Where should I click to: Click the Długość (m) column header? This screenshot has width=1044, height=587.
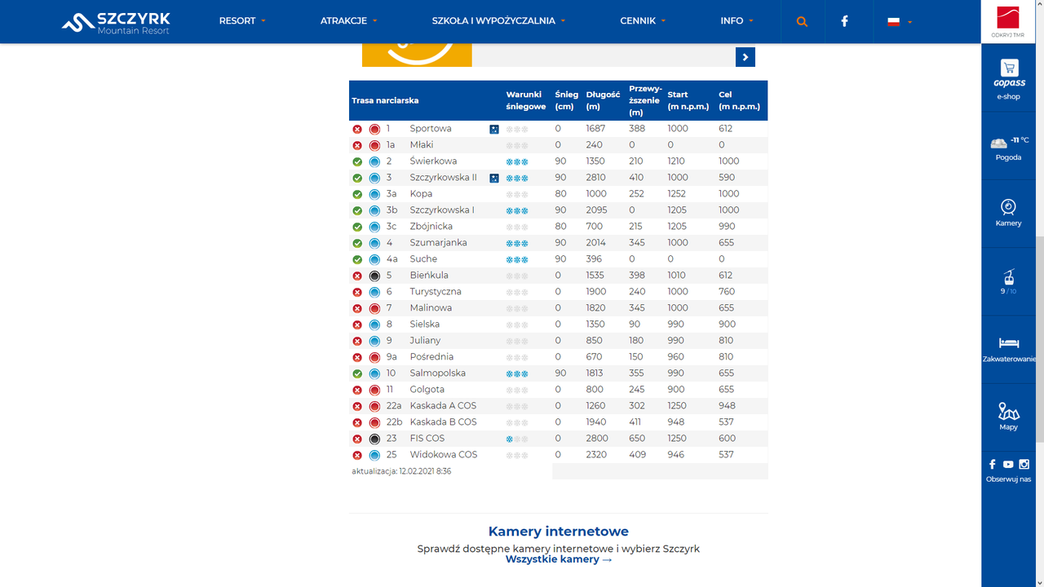[x=603, y=101]
